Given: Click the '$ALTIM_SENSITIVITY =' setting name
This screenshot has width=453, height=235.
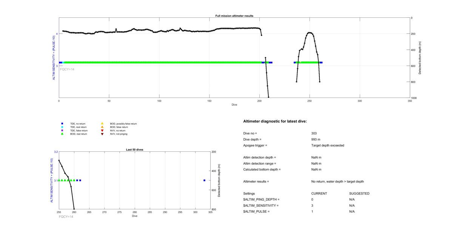Looking at the screenshot, I should pos(261,206).
